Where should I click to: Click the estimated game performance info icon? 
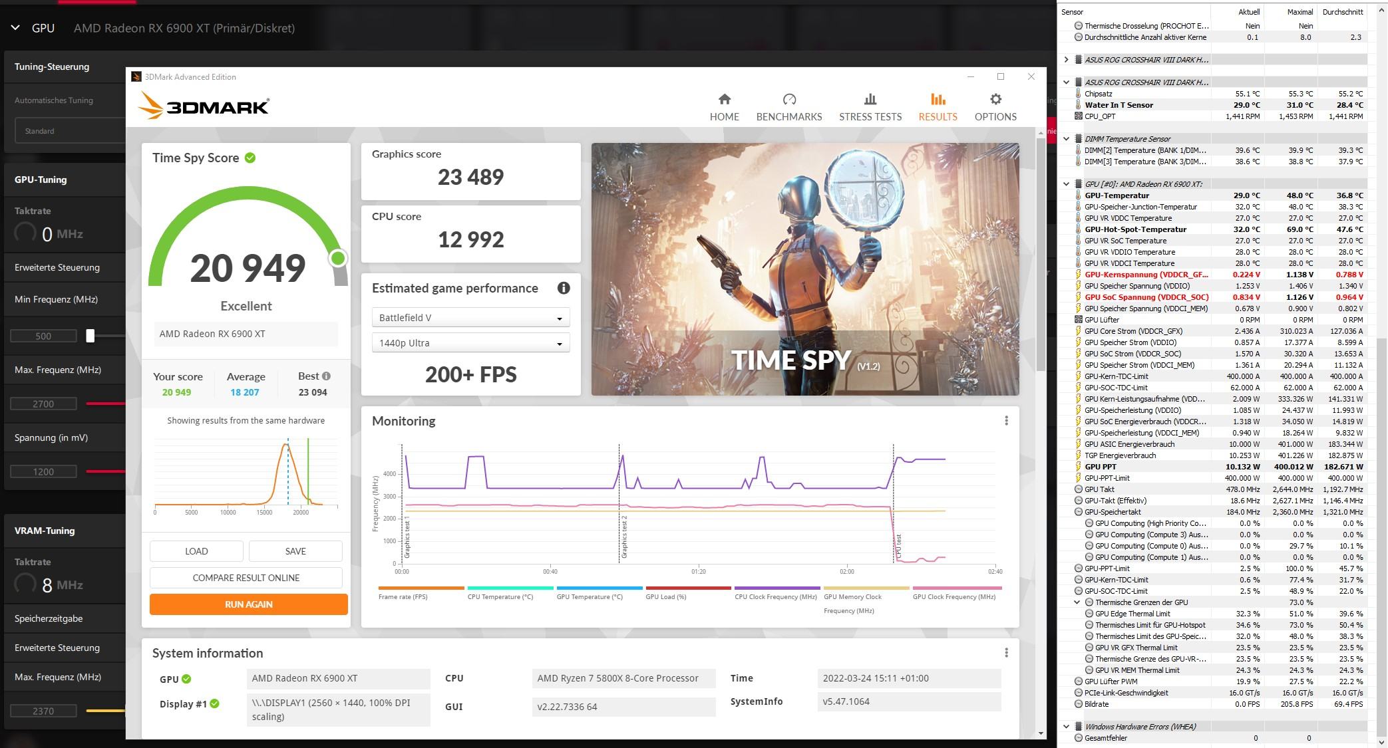[564, 288]
